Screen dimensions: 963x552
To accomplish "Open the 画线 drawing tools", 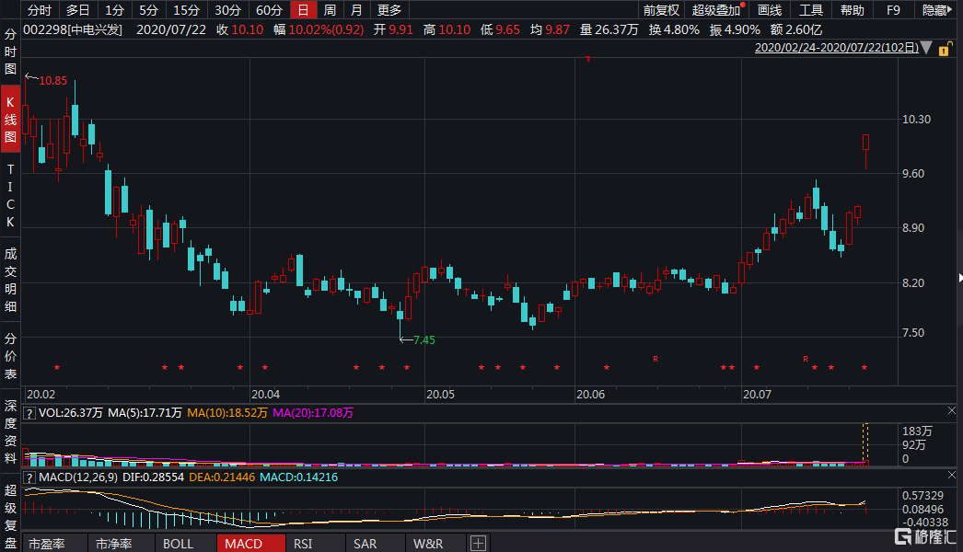I will (768, 10).
